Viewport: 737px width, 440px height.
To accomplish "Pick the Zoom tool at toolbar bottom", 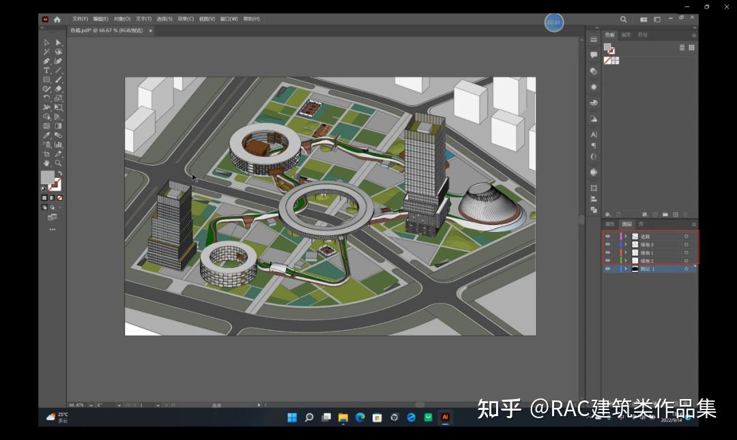I will pyautogui.click(x=59, y=162).
